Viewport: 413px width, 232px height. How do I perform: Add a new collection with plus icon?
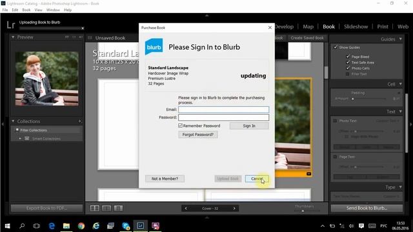(80, 121)
